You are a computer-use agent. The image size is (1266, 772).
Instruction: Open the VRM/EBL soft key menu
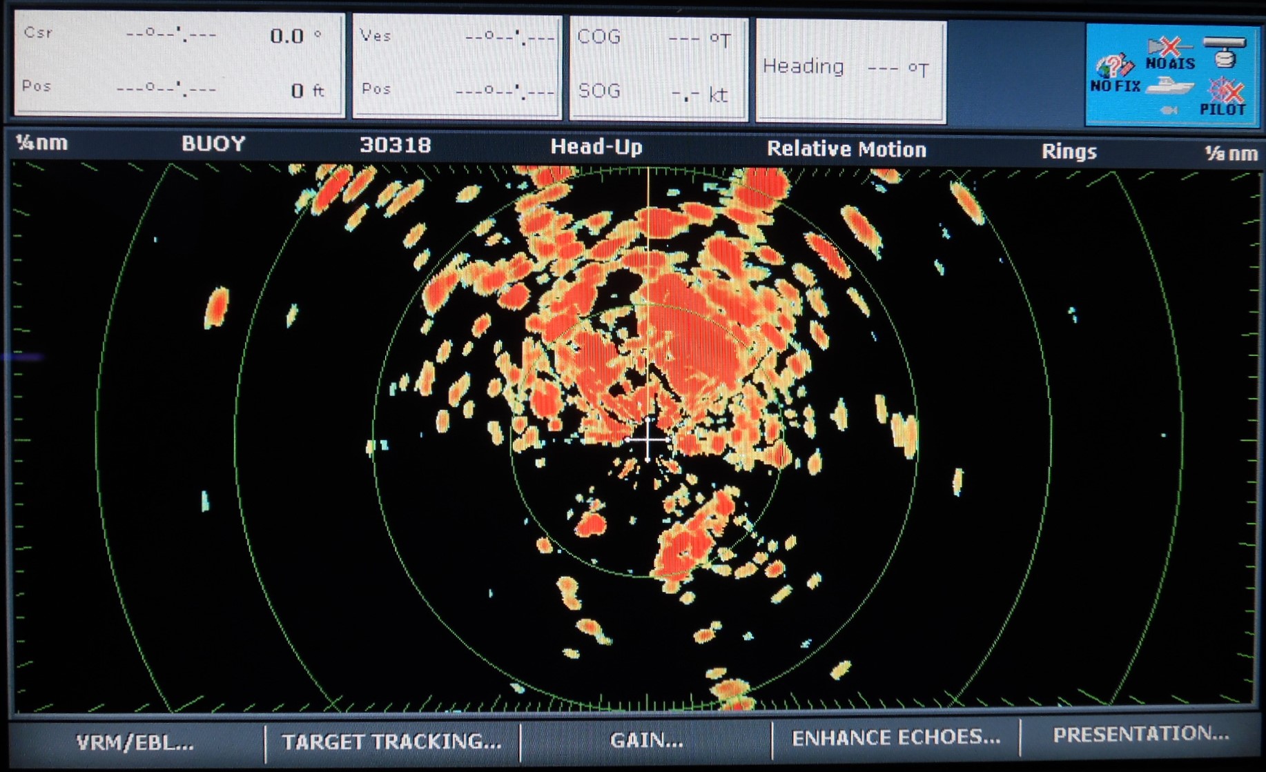pyautogui.click(x=135, y=742)
